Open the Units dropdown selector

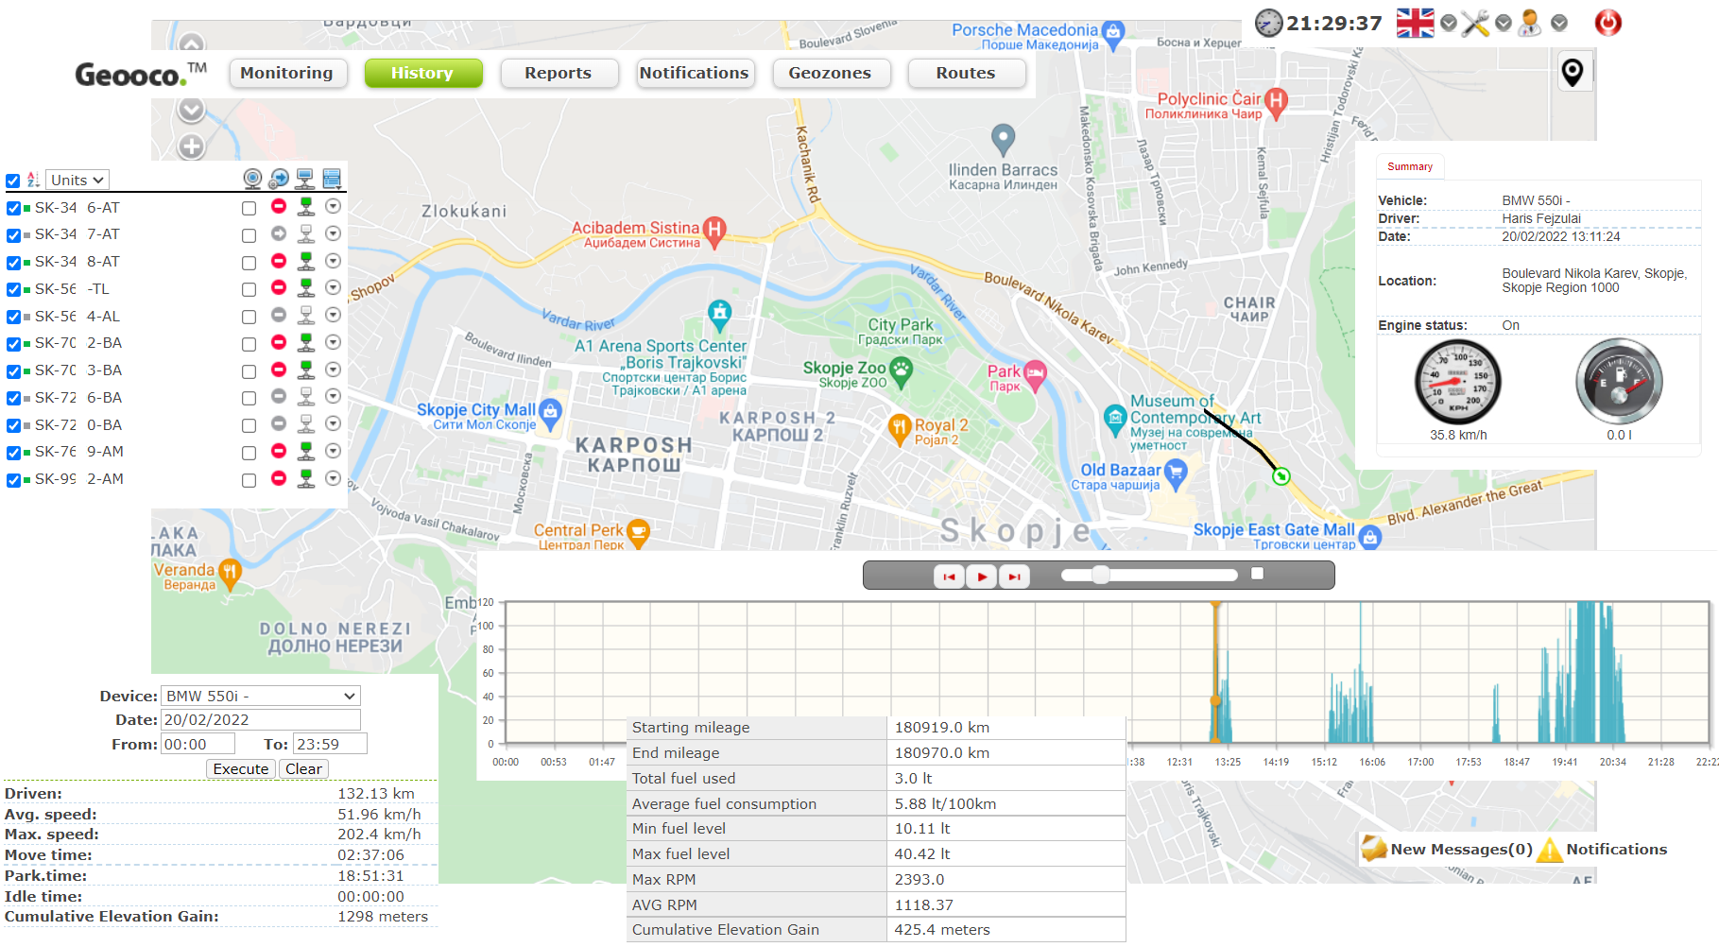pyautogui.click(x=77, y=180)
